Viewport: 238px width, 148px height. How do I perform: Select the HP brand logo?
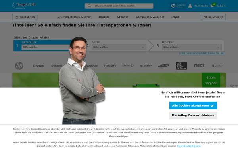point(19,66)
